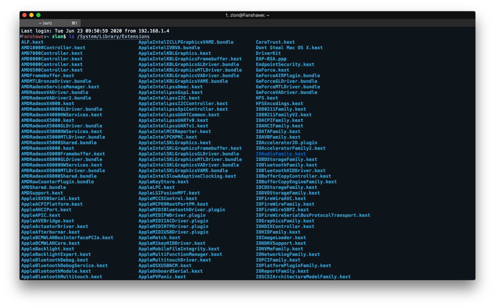The height and width of the screenshot is (308, 495).
Task: Click IOBluetoothHIDDriver.kext entry
Action: (x=291, y=171)
